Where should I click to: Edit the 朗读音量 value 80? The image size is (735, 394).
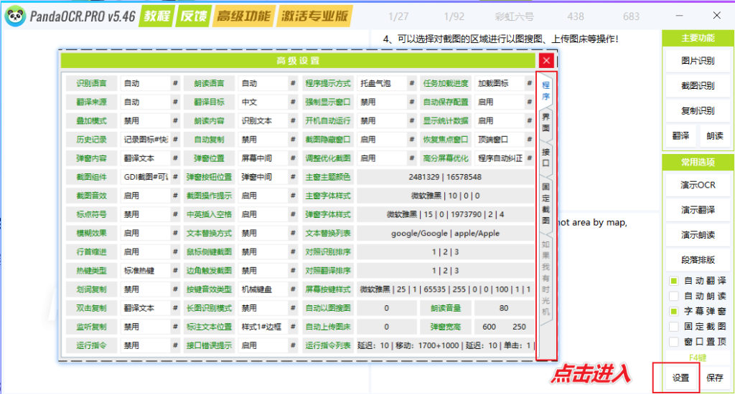pos(504,308)
